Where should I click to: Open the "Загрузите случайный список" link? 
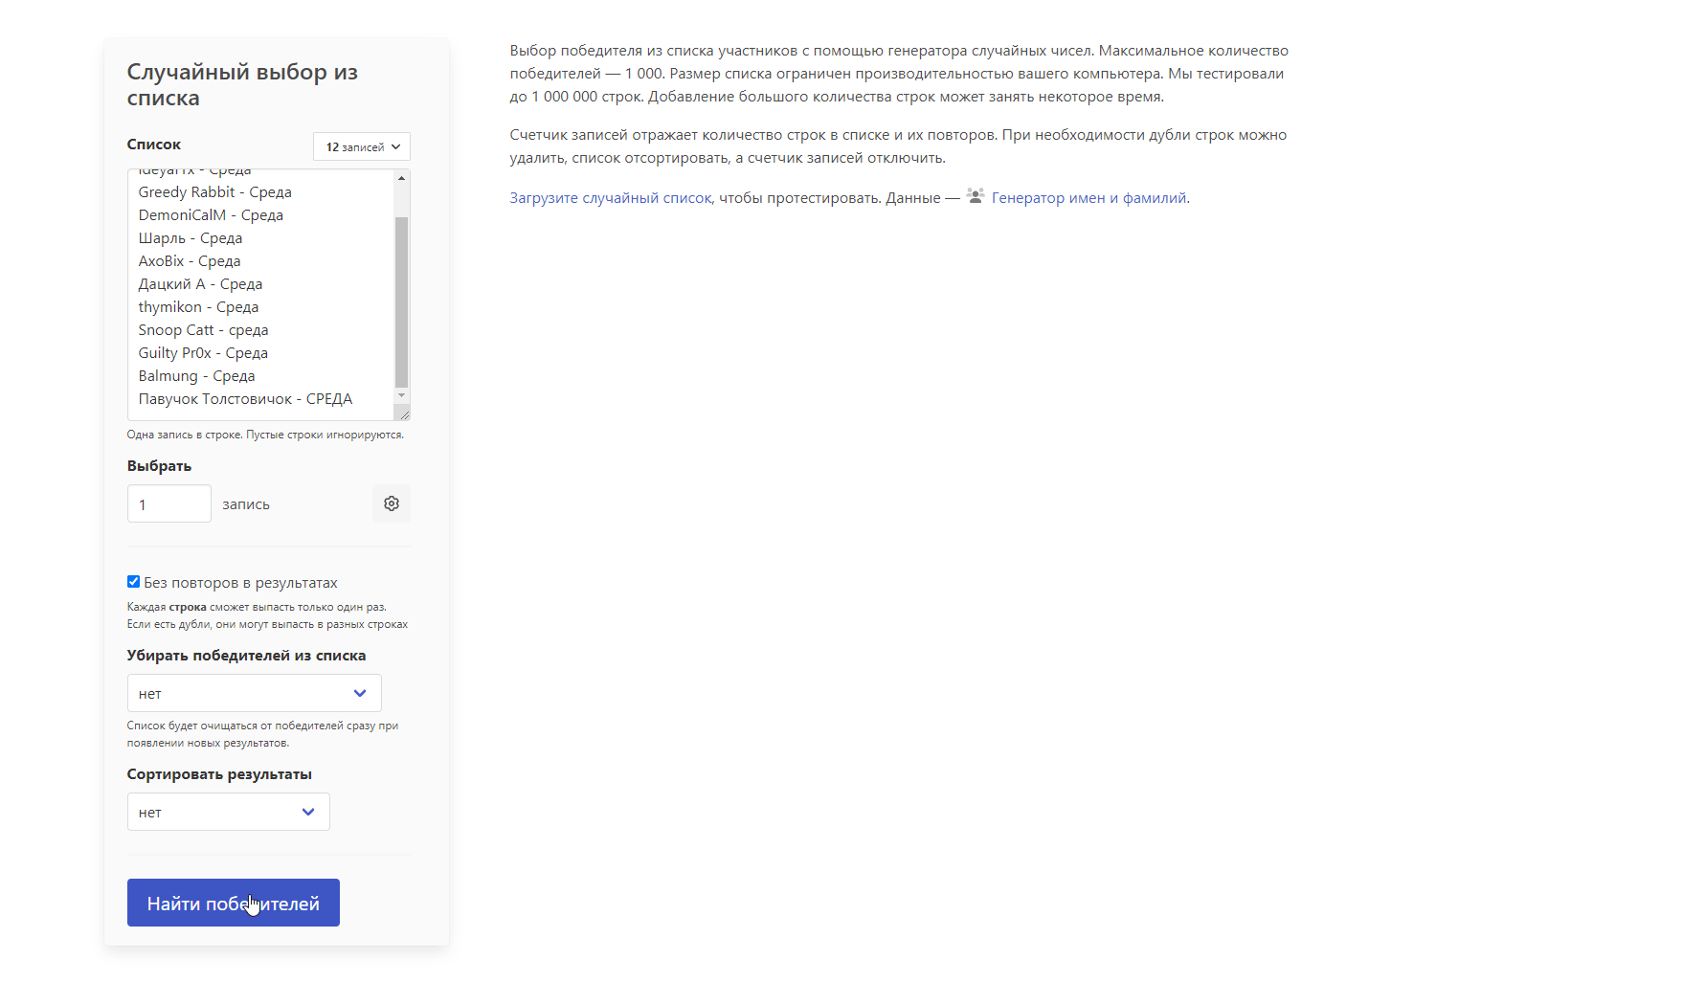[x=611, y=198]
